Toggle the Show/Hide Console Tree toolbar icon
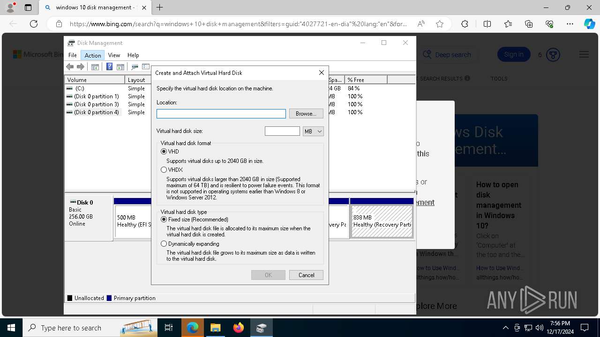Image resolution: width=600 pixels, height=337 pixels. (95, 67)
